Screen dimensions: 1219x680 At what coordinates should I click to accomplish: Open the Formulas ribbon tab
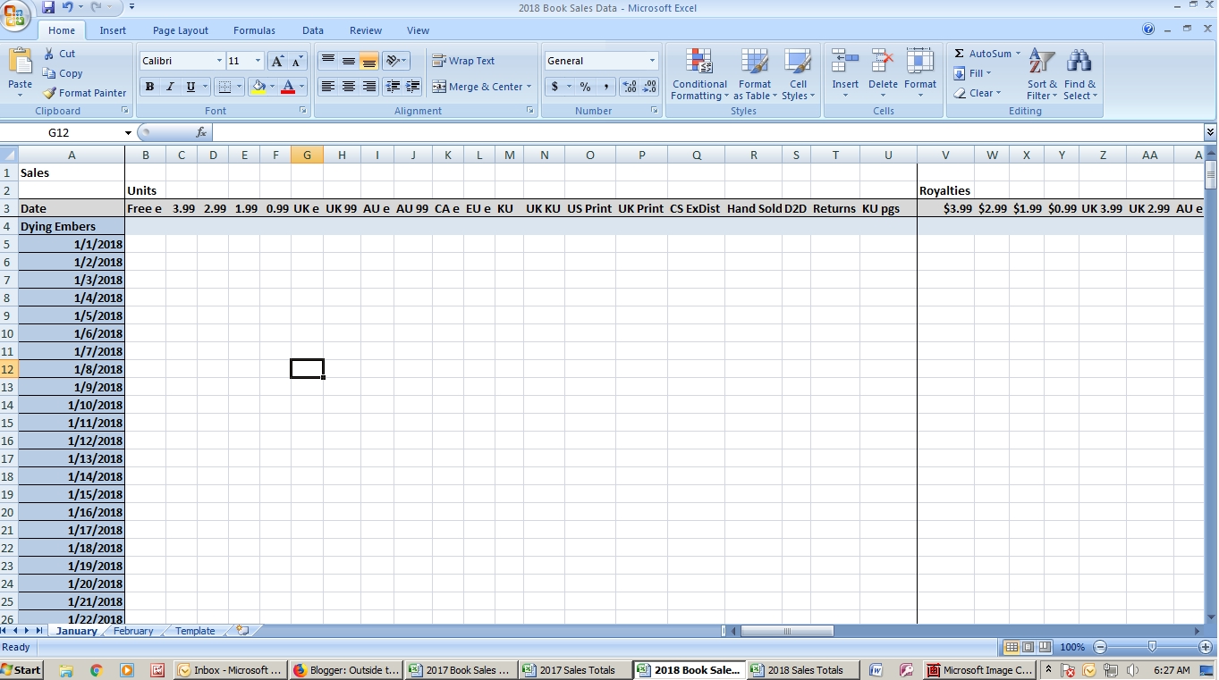coord(254,30)
